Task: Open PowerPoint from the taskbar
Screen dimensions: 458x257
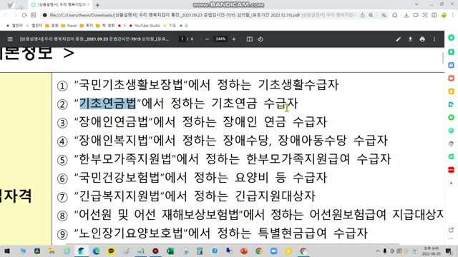Action: (x=244, y=251)
